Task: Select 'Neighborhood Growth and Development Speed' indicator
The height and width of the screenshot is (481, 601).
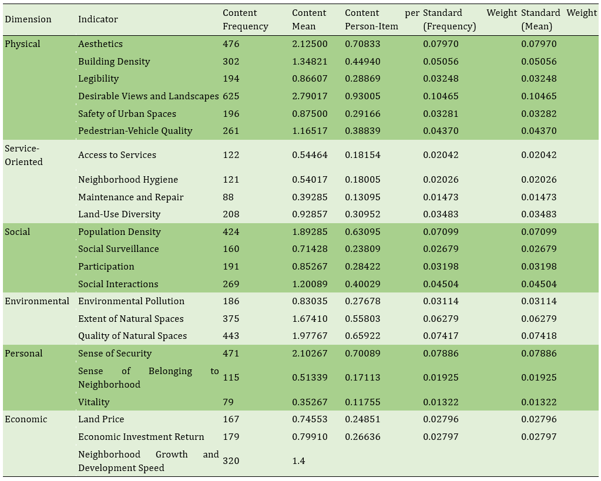Action: (148, 461)
